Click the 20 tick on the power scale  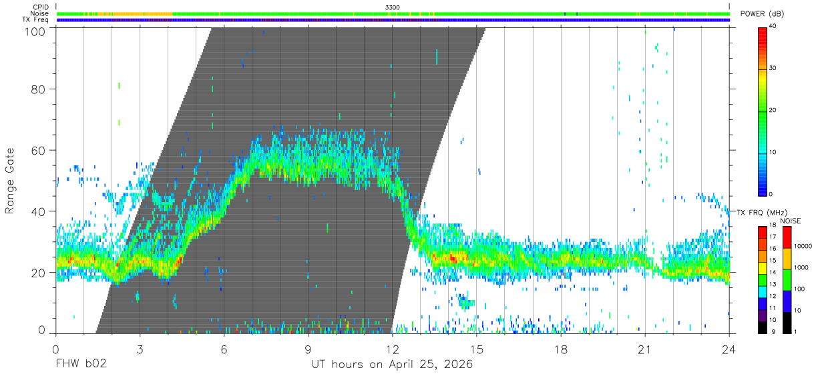coord(773,110)
